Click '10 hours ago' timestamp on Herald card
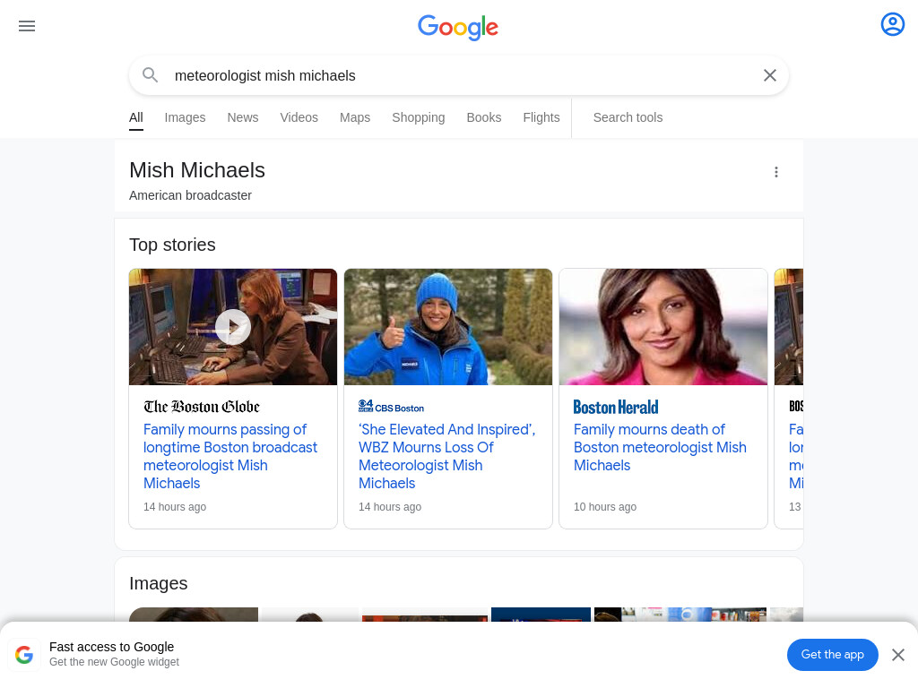 tap(605, 507)
